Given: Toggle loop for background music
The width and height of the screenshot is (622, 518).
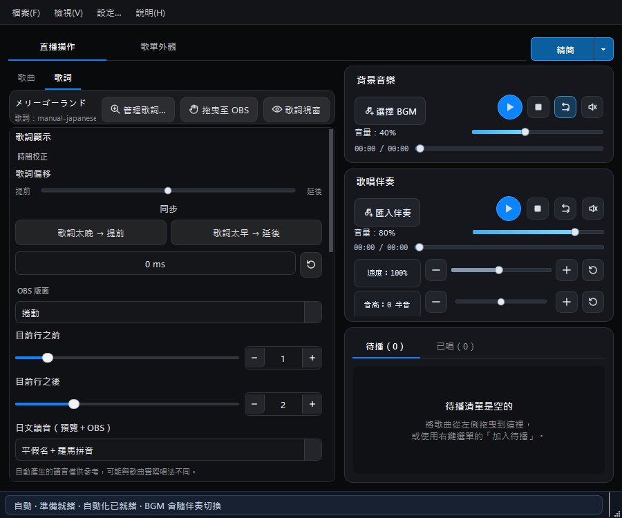Looking at the screenshot, I should pyautogui.click(x=565, y=107).
